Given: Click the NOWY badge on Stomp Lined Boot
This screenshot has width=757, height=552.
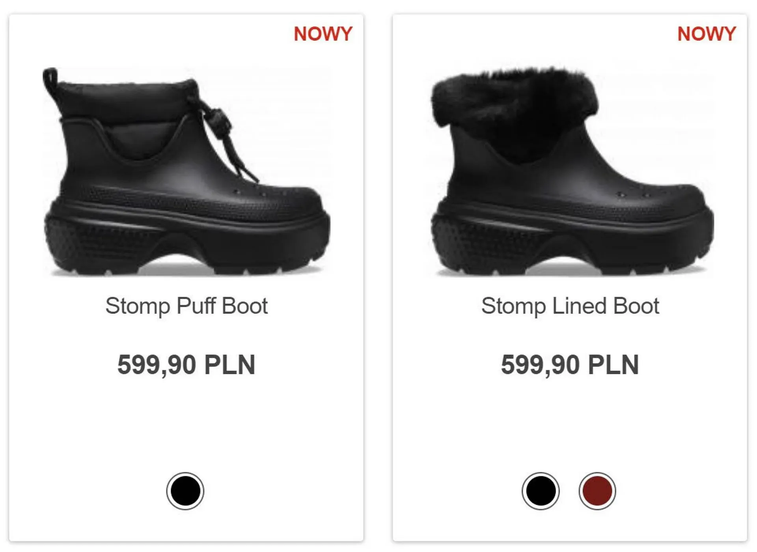Looking at the screenshot, I should 707,34.
